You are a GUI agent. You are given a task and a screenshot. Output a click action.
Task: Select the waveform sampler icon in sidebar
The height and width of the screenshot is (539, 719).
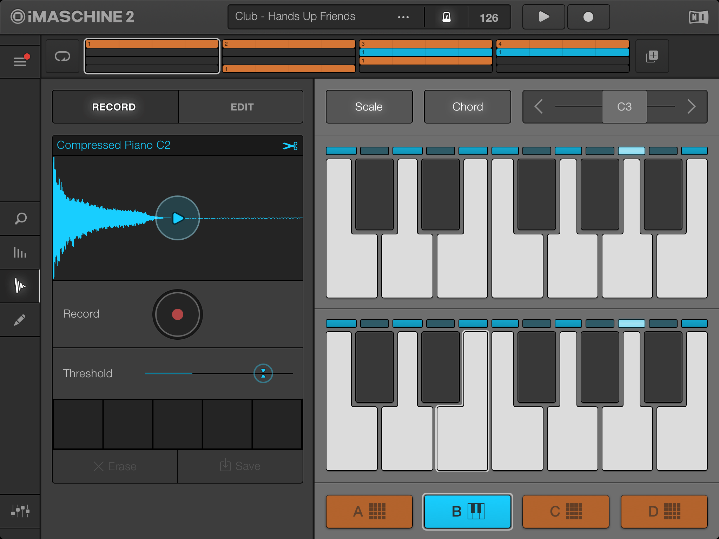(20, 286)
